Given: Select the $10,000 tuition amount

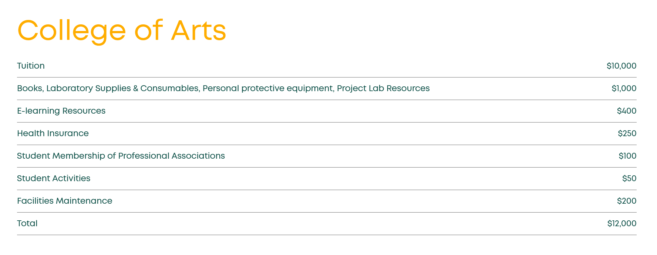Looking at the screenshot, I should [621, 66].
